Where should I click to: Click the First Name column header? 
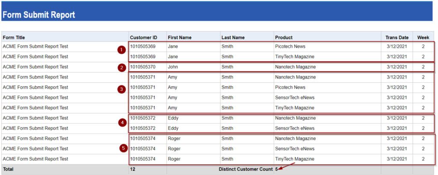pos(179,38)
